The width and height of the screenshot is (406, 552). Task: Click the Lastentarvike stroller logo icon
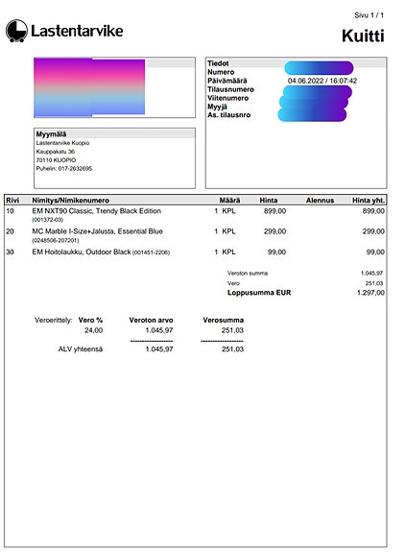point(16,31)
